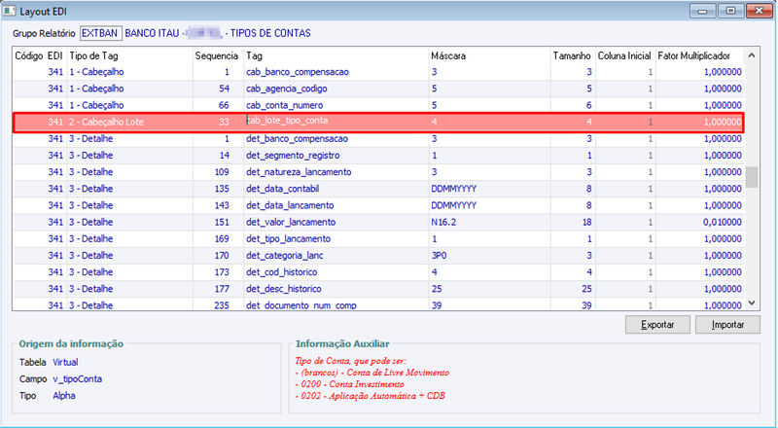This screenshot has width=778, height=428.
Task: Click the 0,010000 multiplier cell
Action: [699, 222]
